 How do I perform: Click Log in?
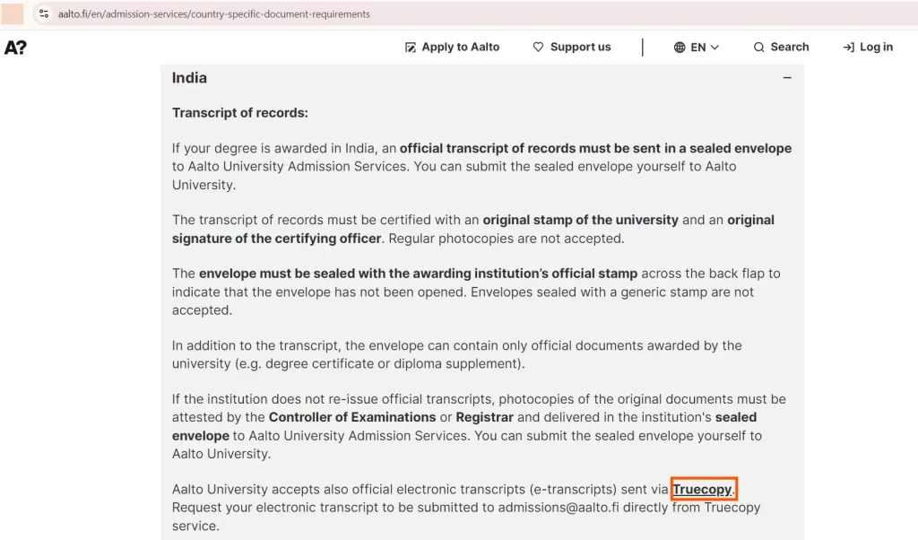coord(868,47)
